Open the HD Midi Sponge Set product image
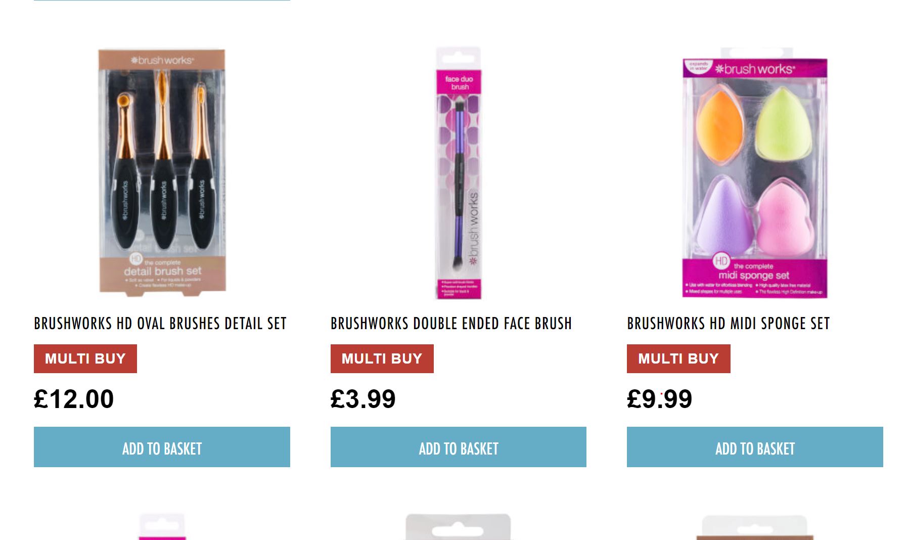The width and height of the screenshot is (908, 540). (755, 172)
